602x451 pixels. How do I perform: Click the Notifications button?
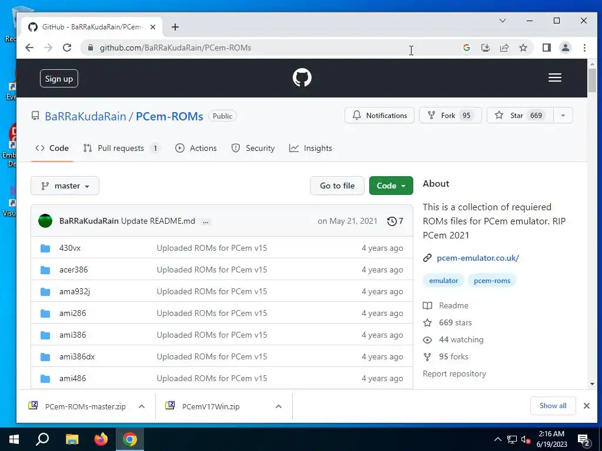[x=379, y=116]
